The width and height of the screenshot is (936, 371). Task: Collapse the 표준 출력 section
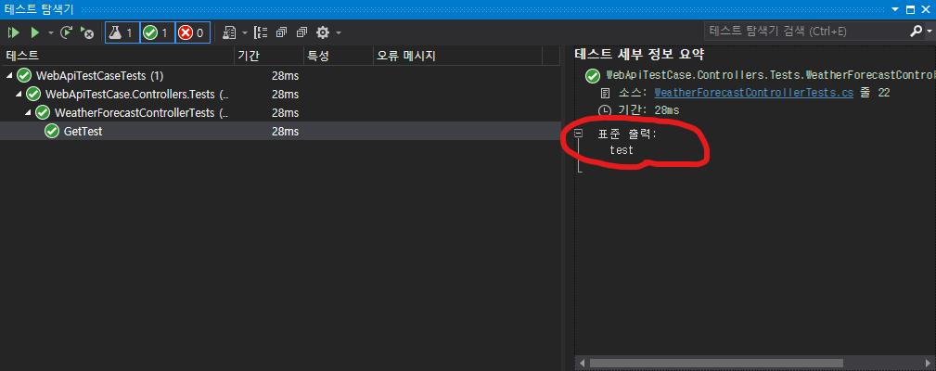click(x=578, y=134)
